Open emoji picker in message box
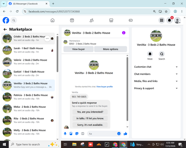186x148 pixels. pyautogui.click(x=119, y=134)
